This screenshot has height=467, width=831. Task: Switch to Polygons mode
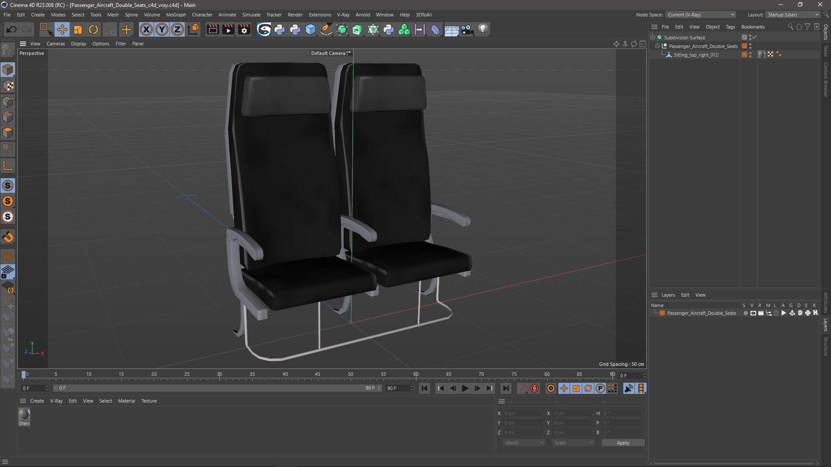point(8,133)
